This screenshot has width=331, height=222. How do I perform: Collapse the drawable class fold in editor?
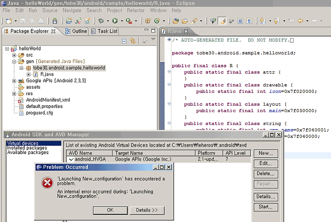click(169, 85)
